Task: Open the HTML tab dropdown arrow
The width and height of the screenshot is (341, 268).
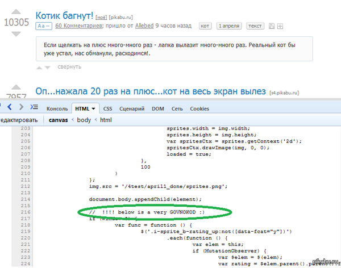Action: [x=94, y=108]
